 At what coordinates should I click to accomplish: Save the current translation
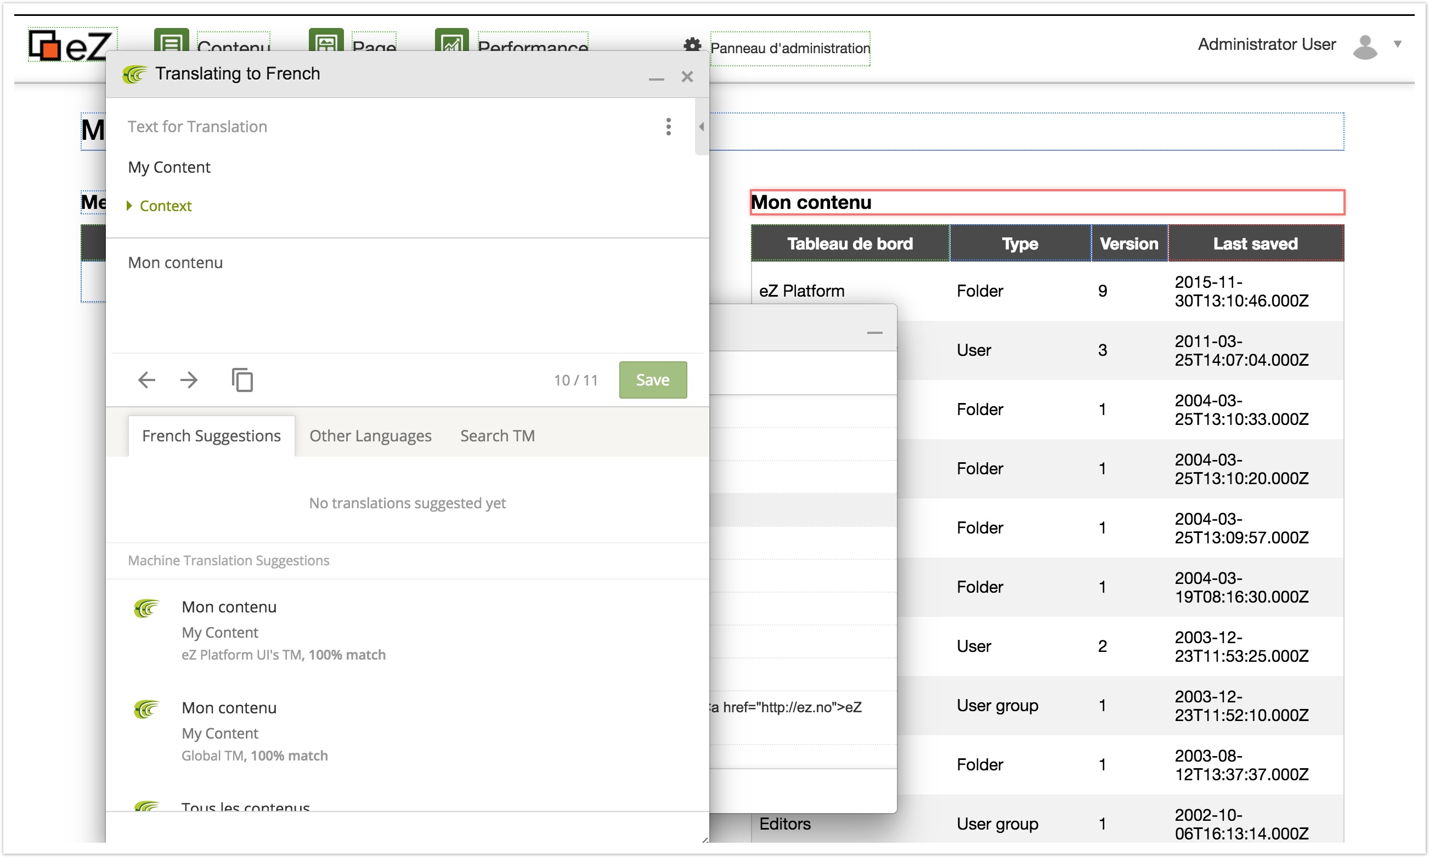pyautogui.click(x=652, y=379)
